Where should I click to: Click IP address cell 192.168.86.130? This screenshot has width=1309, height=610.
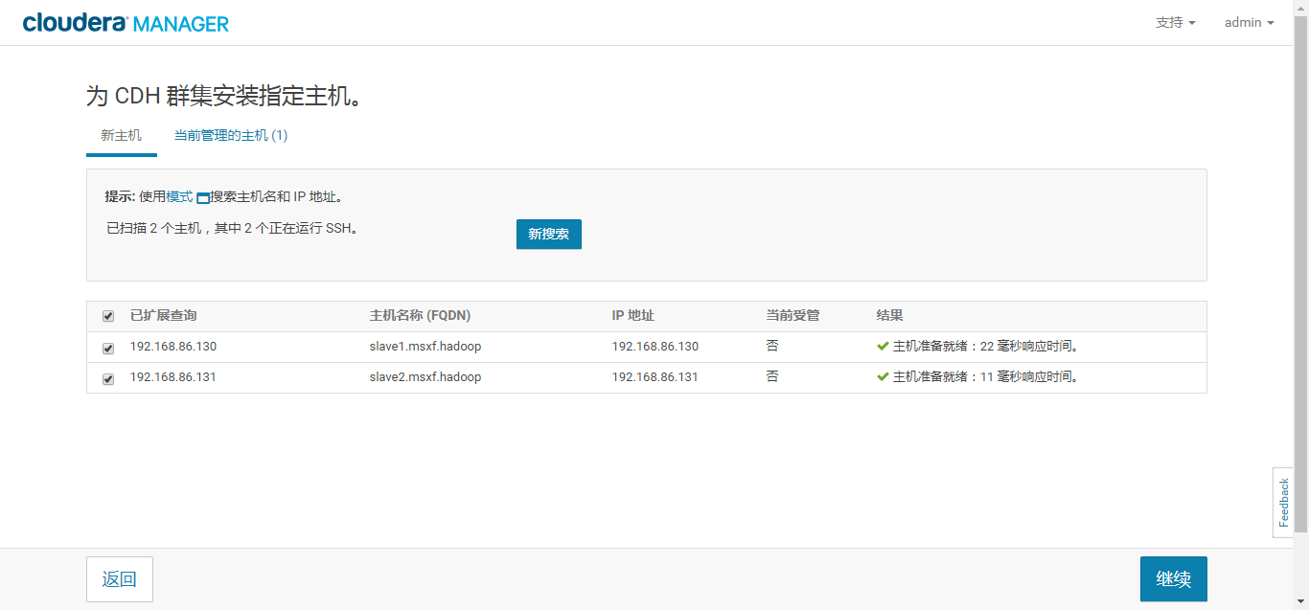[x=655, y=347]
